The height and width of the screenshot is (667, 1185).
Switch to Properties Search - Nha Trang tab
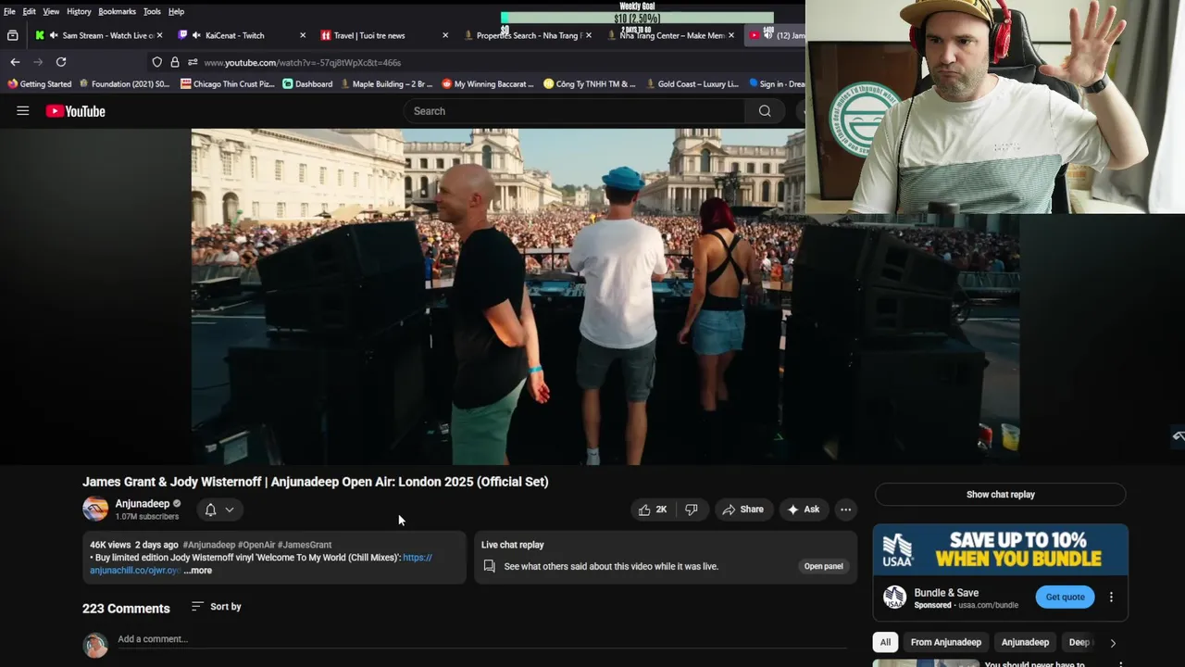(526, 35)
